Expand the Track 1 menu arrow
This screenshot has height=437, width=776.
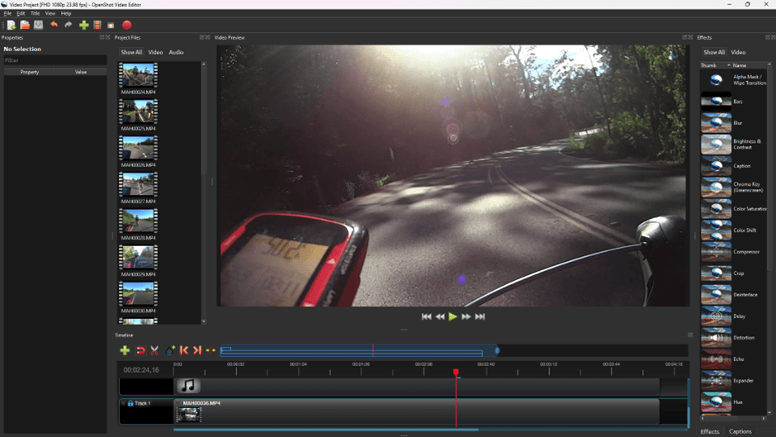(124, 403)
